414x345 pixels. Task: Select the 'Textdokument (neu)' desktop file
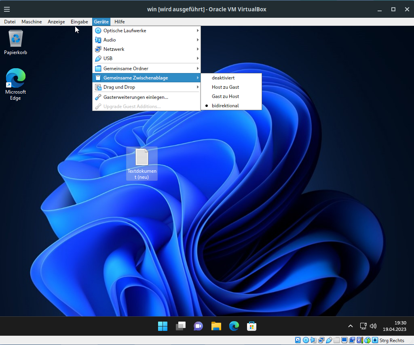[142, 163]
